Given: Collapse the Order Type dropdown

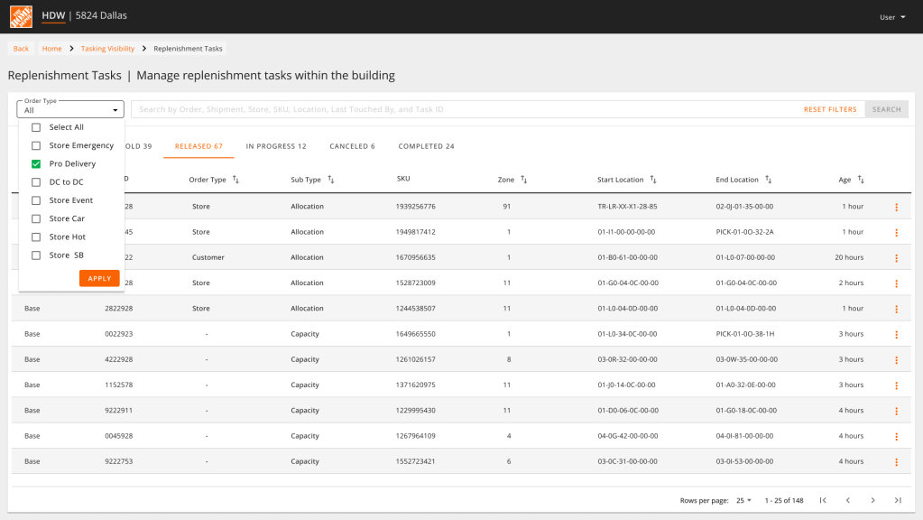Looking at the screenshot, I should pos(115,110).
